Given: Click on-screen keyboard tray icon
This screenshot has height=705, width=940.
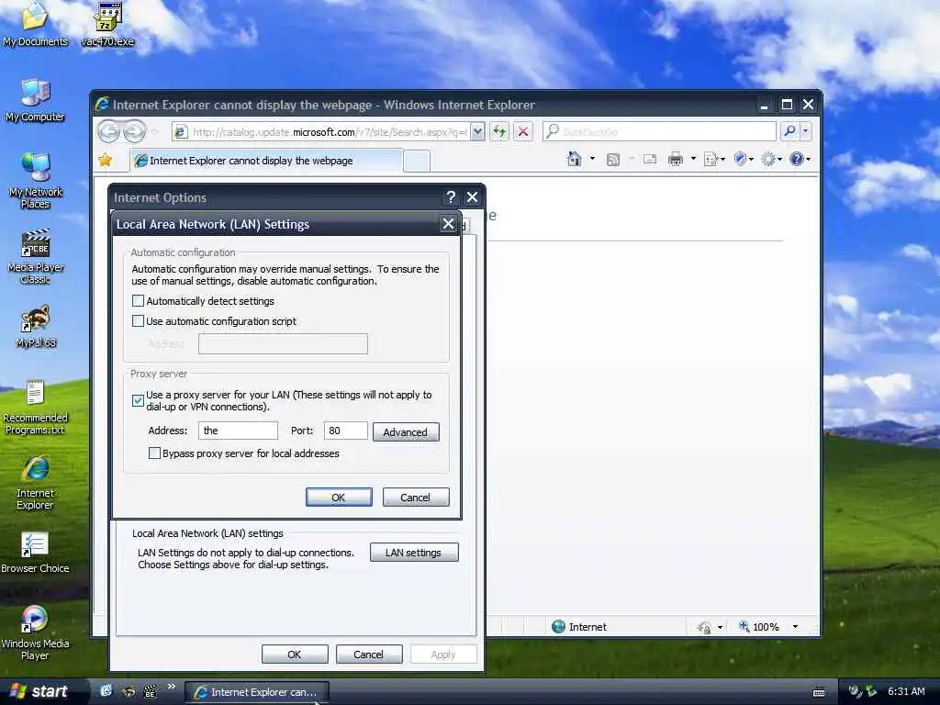Looking at the screenshot, I should tap(819, 692).
